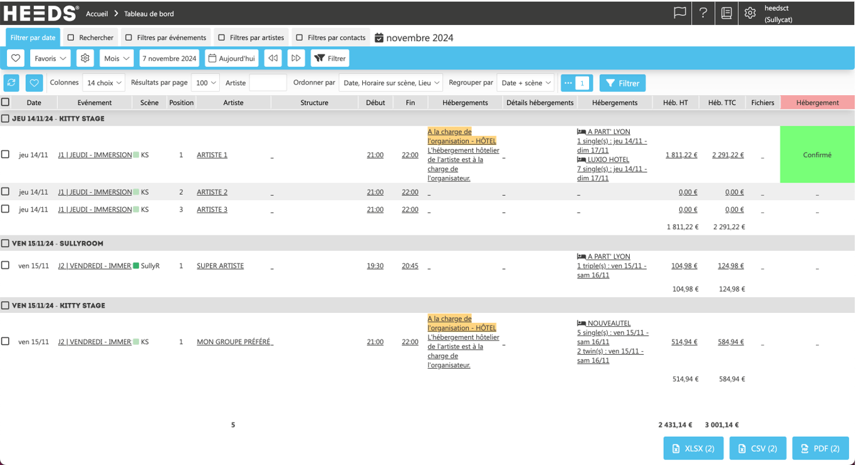Screen dimensions: 856x465
Task: Select the ARTISTE 1 row checkbox
Action: pos(6,154)
